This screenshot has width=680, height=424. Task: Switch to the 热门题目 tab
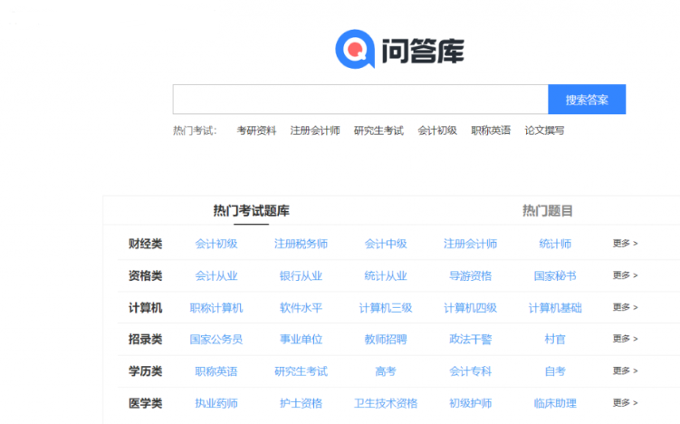(x=547, y=211)
